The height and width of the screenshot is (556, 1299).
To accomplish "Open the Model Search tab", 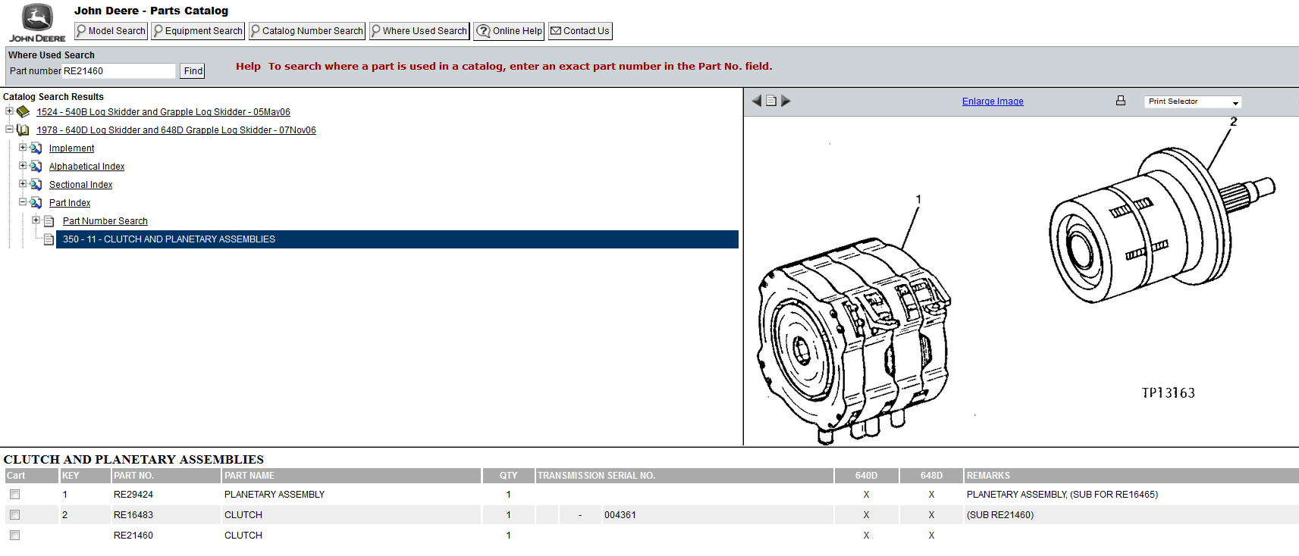I will click(x=111, y=31).
